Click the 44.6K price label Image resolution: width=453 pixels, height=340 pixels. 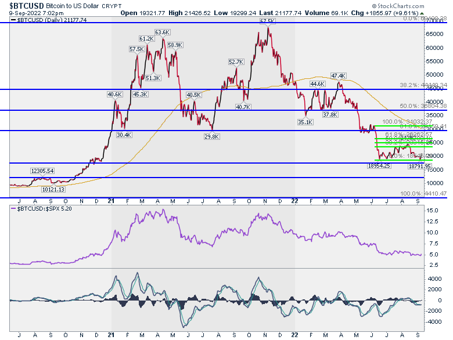click(x=318, y=84)
